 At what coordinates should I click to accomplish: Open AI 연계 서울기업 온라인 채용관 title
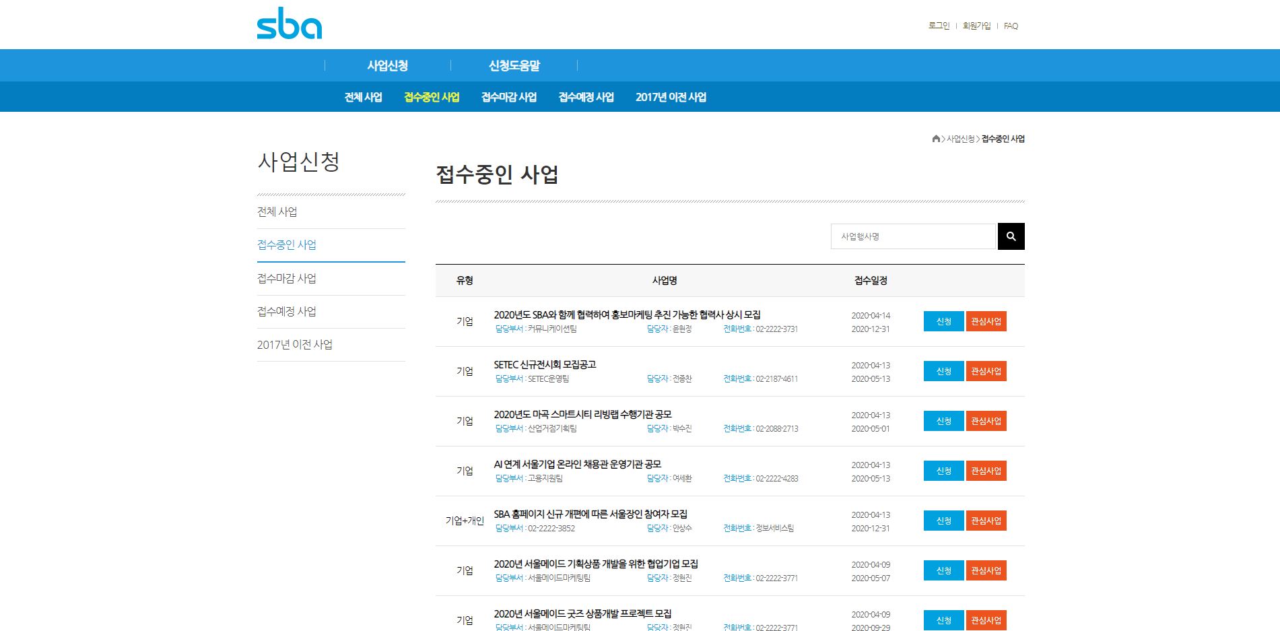tap(577, 464)
